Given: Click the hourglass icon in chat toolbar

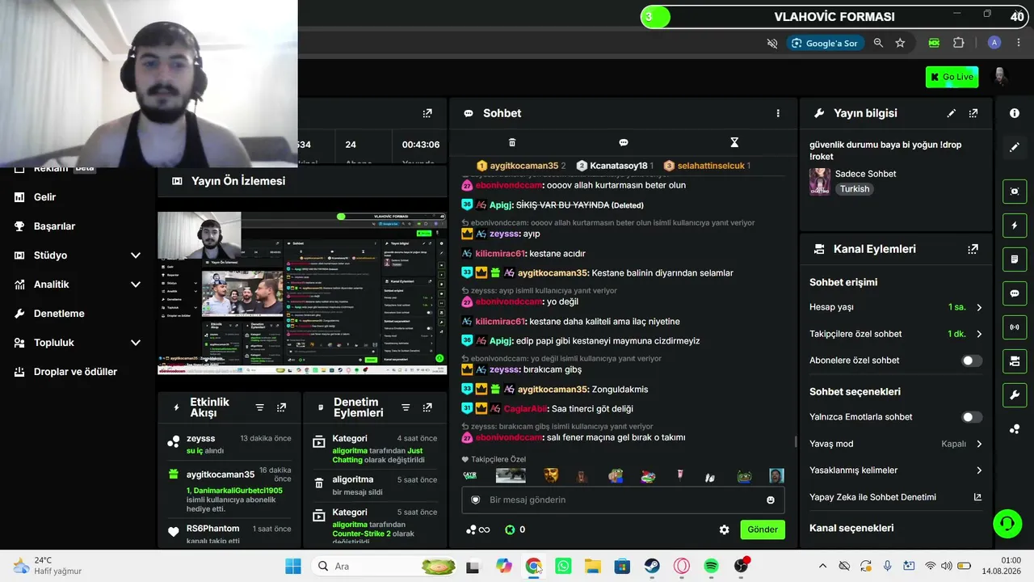Looking at the screenshot, I should tap(734, 142).
